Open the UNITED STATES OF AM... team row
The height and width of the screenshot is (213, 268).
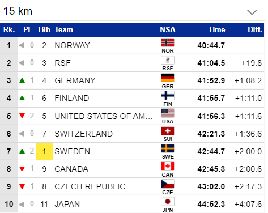pos(132,116)
